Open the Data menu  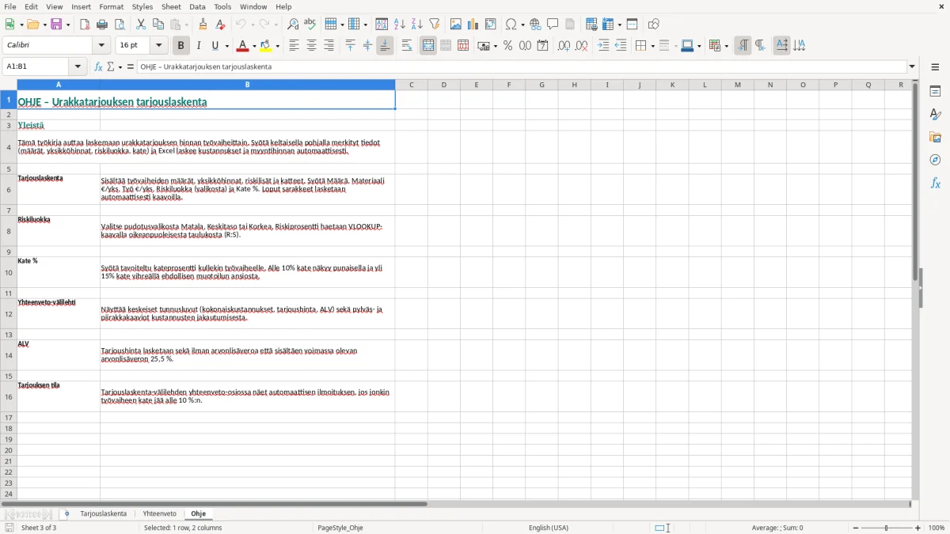tap(197, 6)
